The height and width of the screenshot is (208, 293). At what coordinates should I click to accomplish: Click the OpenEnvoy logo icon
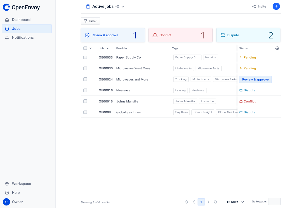point(6,7)
